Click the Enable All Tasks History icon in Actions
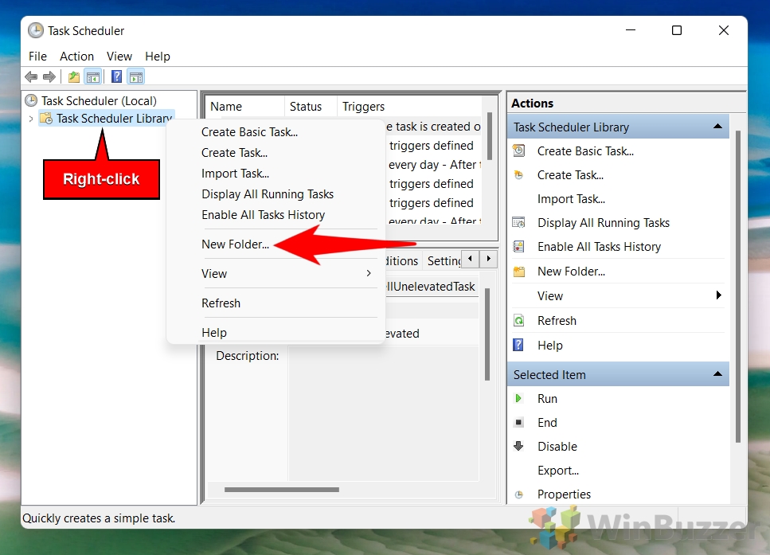Screen dimensions: 770x555 518,247
